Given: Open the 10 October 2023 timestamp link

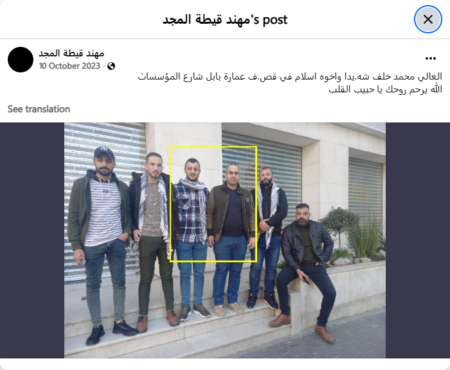Looking at the screenshot, I should 69,66.
